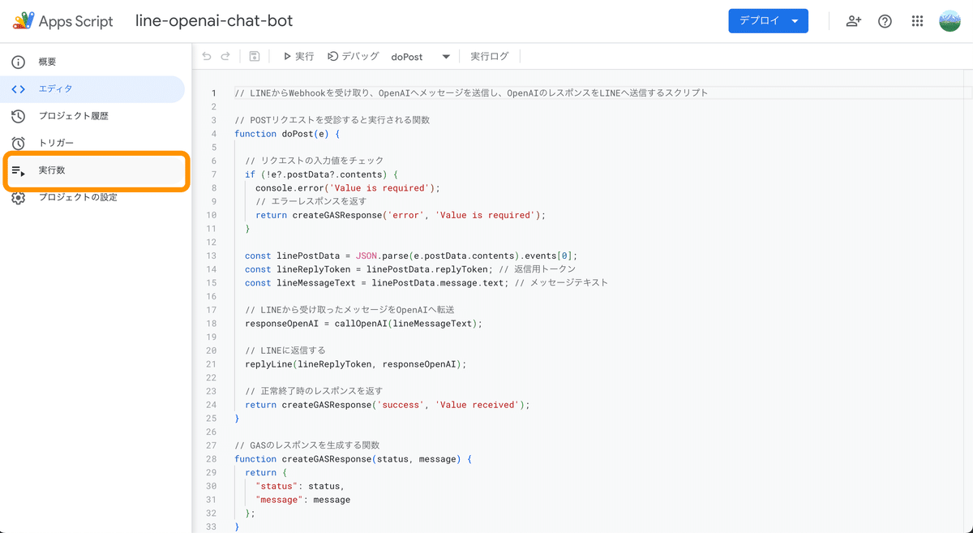Click the console.error('Value is required') line
This screenshot has height=533, width=973.
point(347,188)
